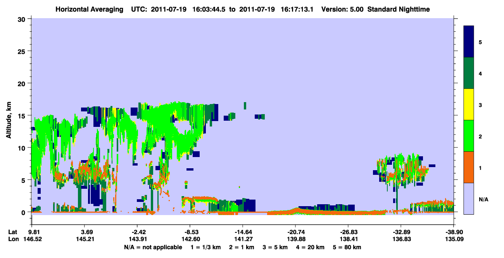
Task: Click latitude value -38.90
Action: coord(453,232)
